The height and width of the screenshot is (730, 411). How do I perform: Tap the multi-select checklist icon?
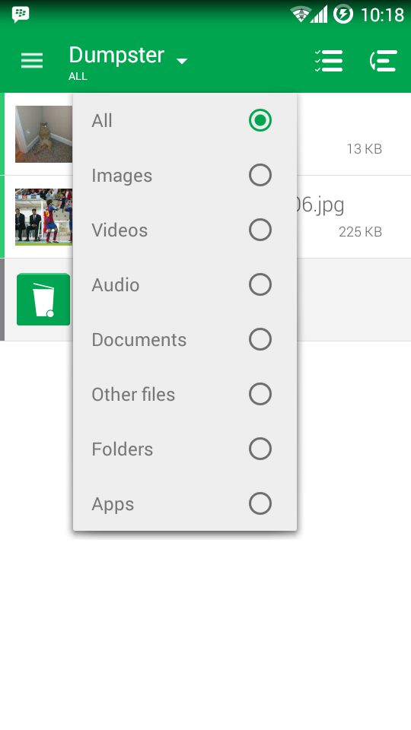click(x=329, y=61)
